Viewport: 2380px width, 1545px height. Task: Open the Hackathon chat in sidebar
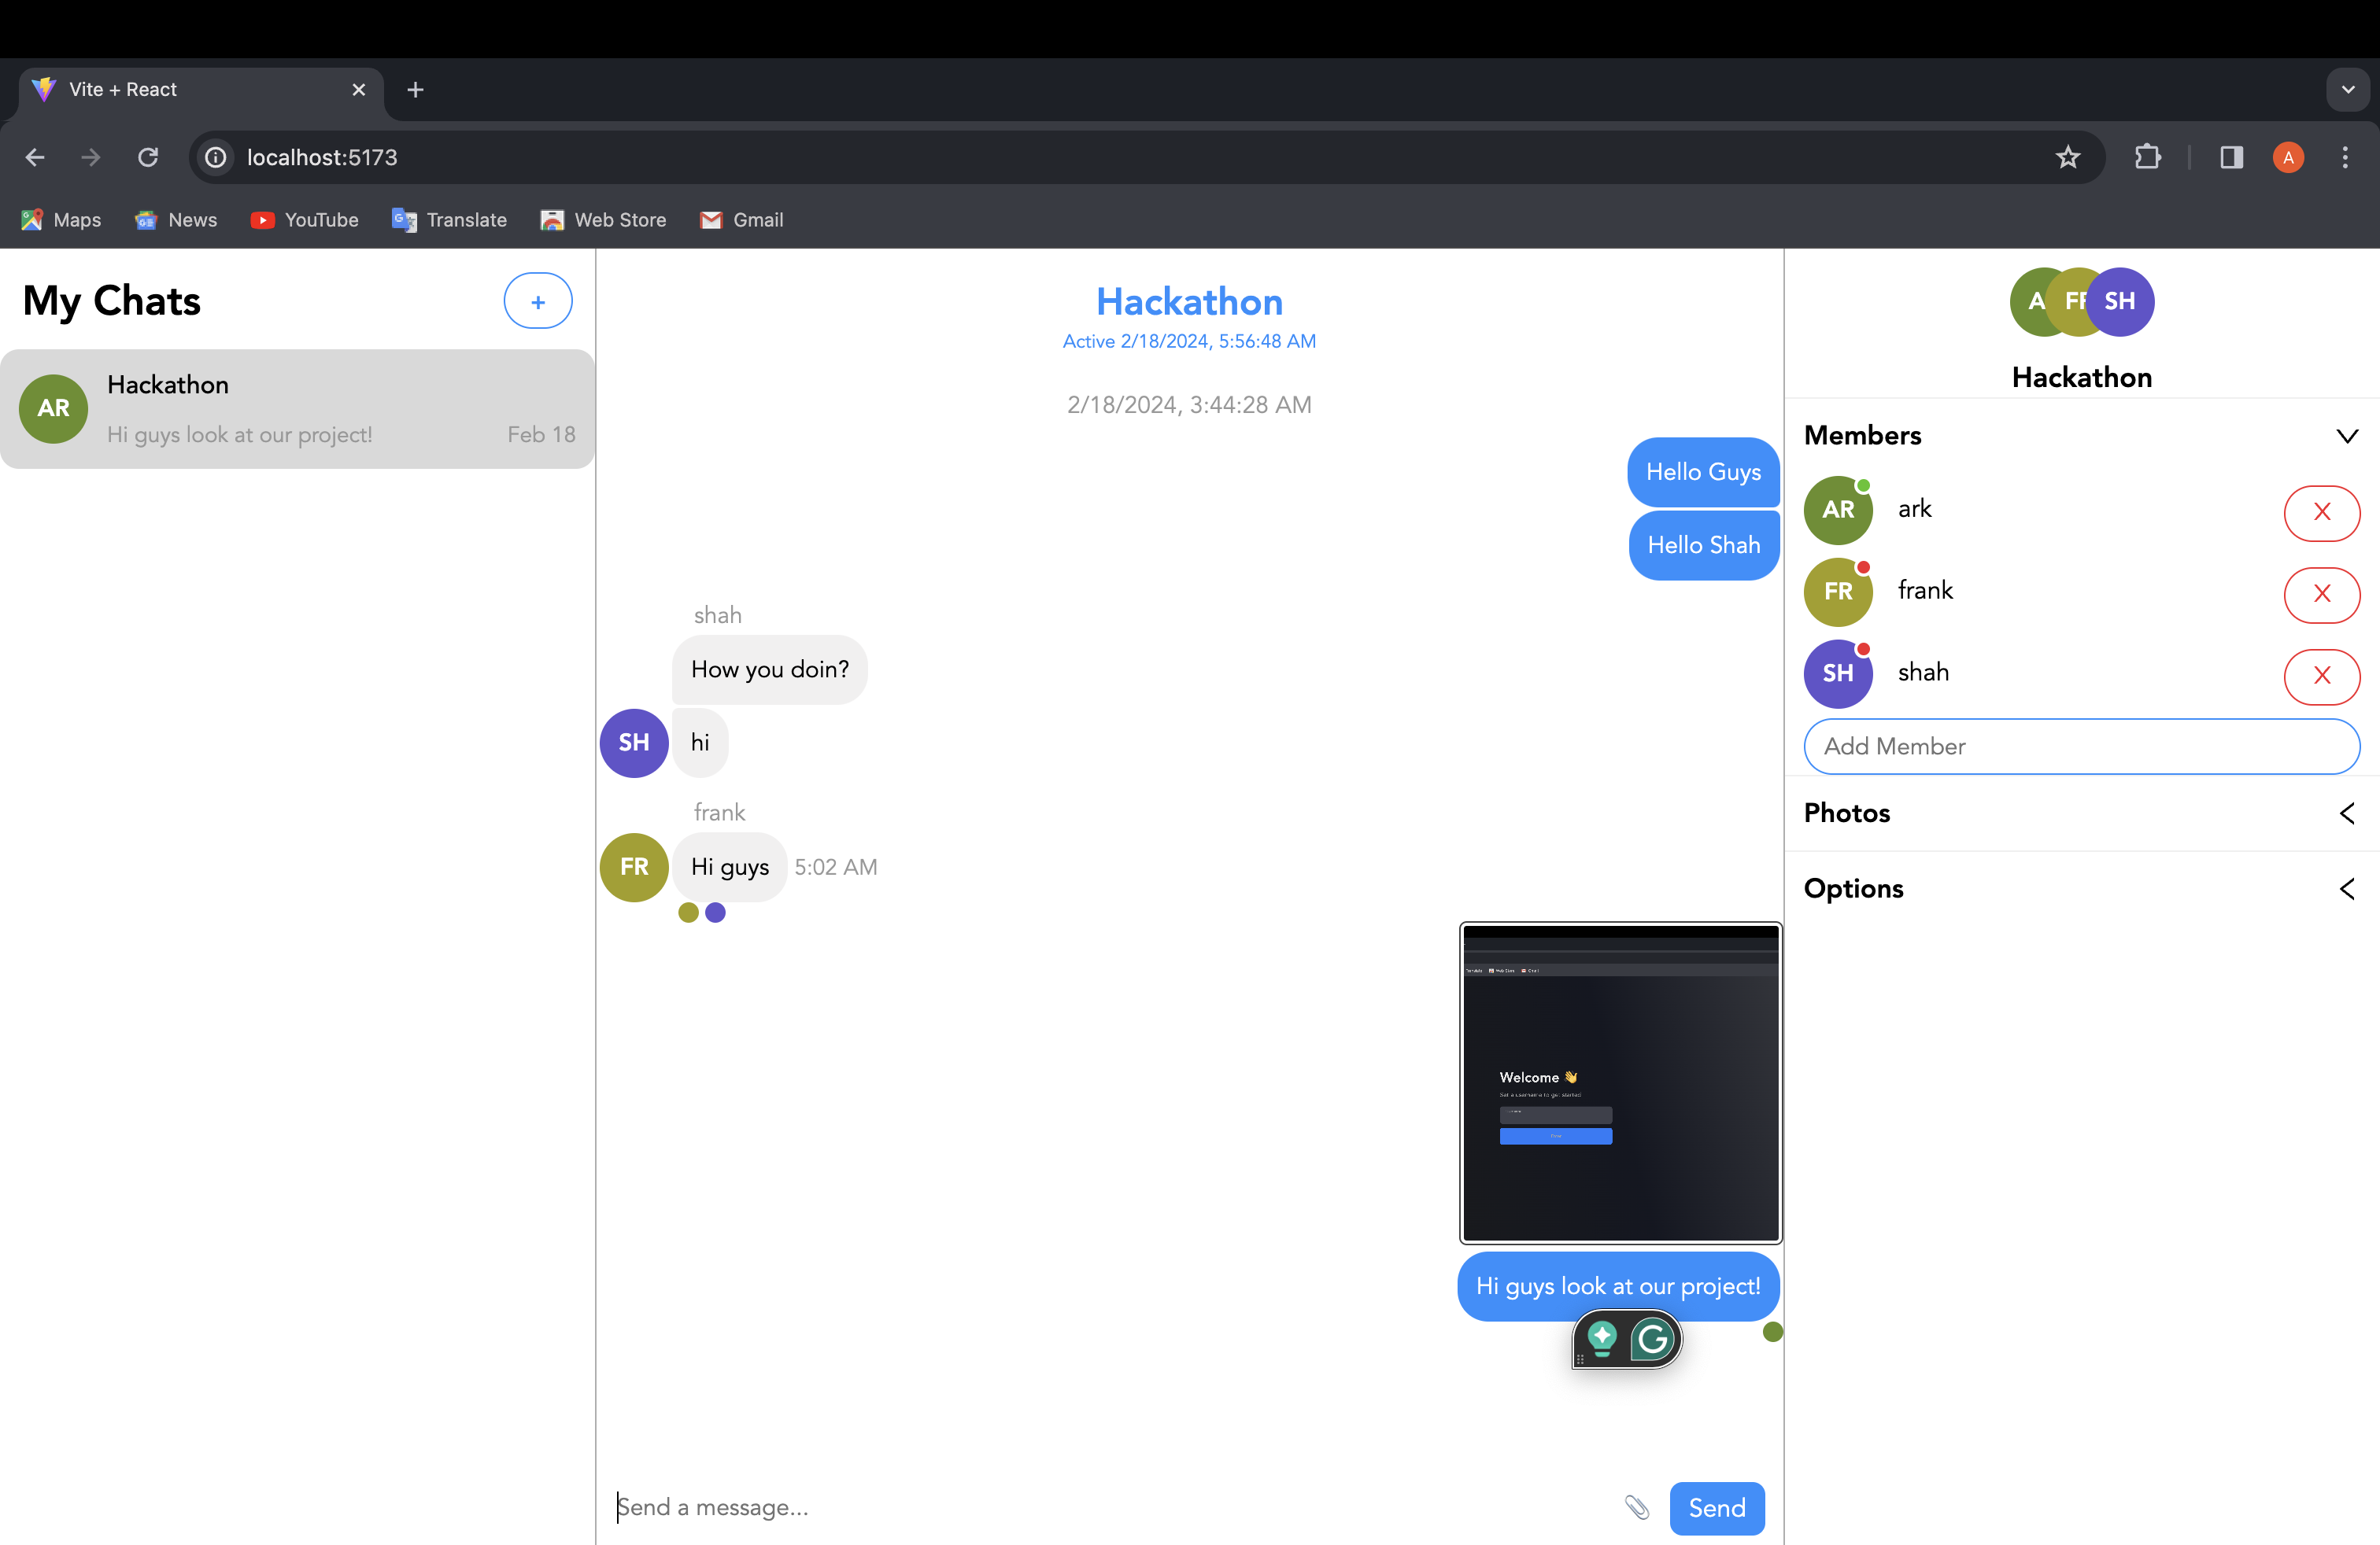click(x=297, y=409)
